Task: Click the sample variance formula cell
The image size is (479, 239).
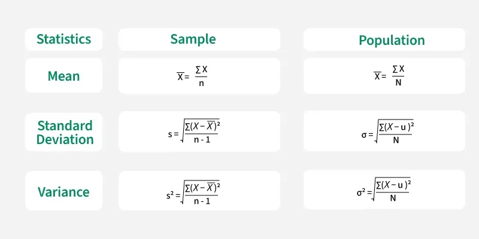Action: 199,191
